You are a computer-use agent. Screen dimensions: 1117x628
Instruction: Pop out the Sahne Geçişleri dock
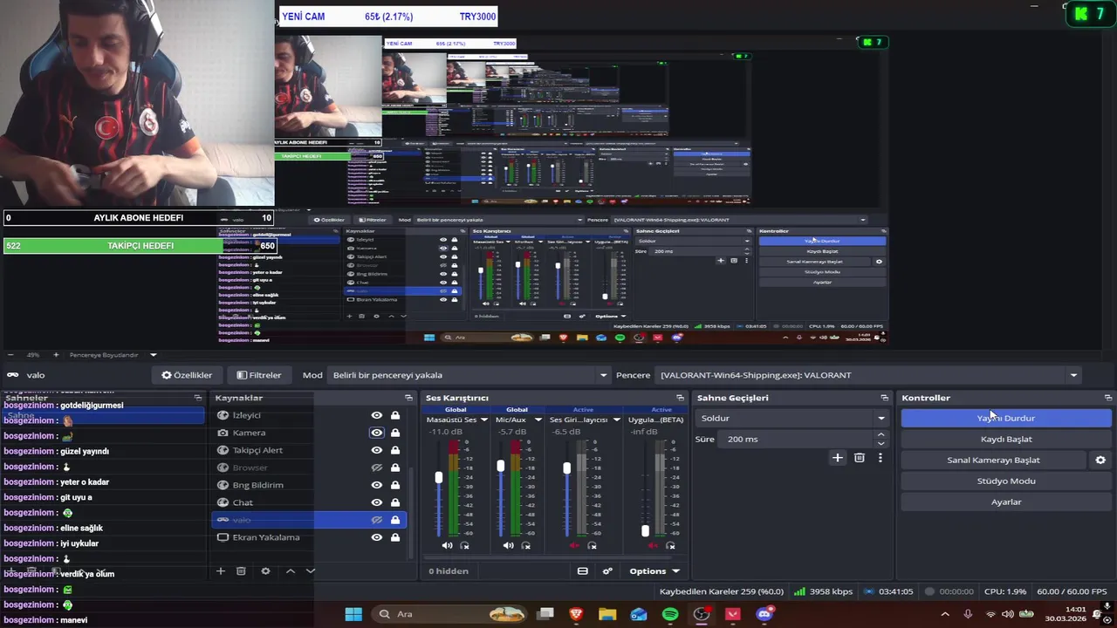(884, 398)
